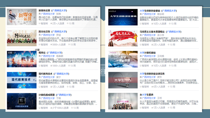Click the 智慧树 platform icon under 跨文化交际
The width and height of the screenshot is (210, 118).
point(40,45)
